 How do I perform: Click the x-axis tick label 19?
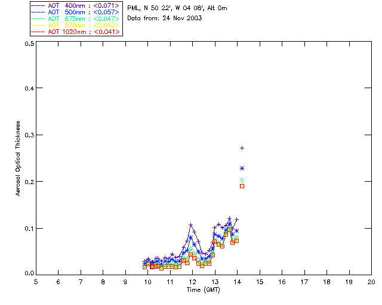coord(349,282)
